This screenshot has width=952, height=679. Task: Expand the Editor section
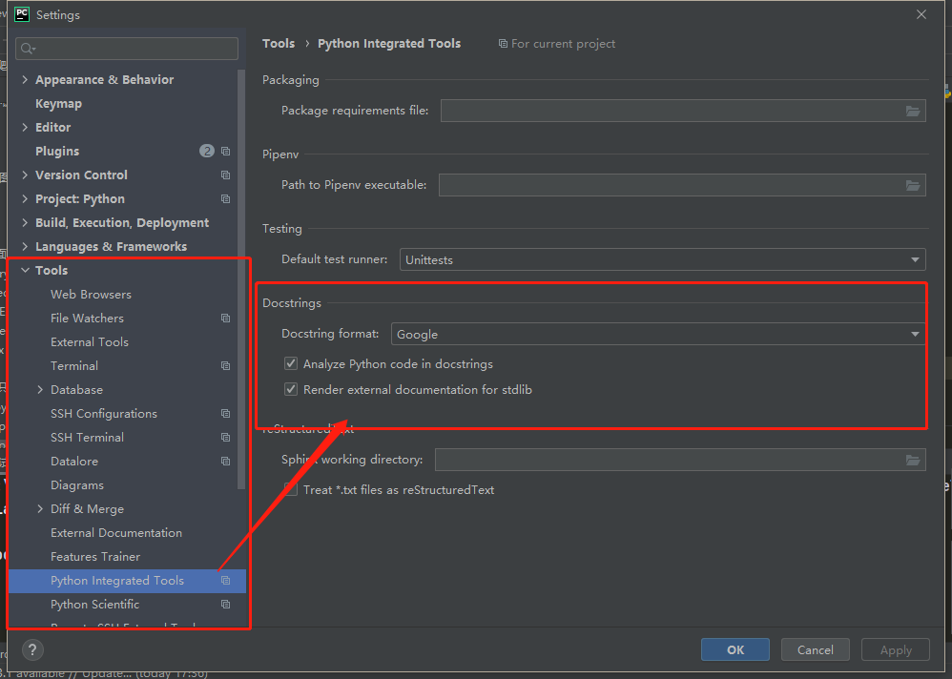(25, 127)
